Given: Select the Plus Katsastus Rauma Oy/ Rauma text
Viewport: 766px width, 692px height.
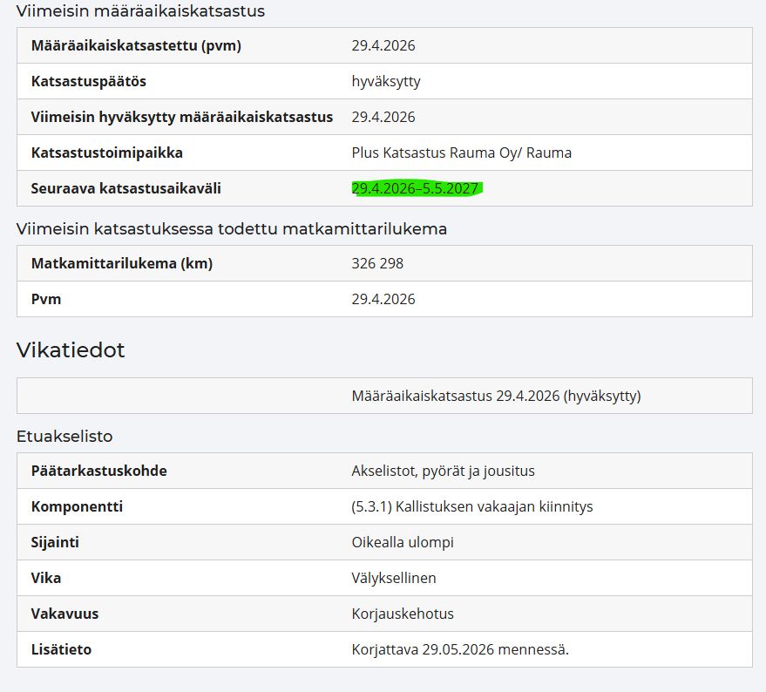Looking at the screenshot, I should [x=462, y=153].
